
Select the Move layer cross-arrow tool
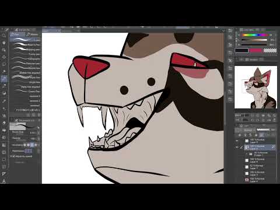3,57
